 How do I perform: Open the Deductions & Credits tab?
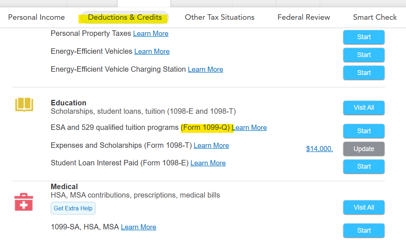[125, 17]
